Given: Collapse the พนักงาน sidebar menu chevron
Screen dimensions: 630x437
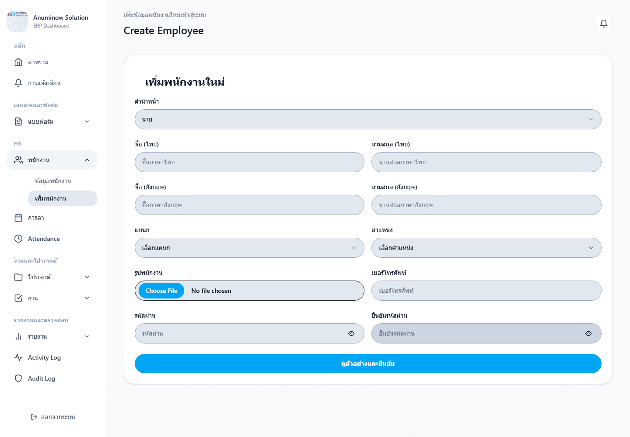Looking at the screenshot, I should [87, 160].
